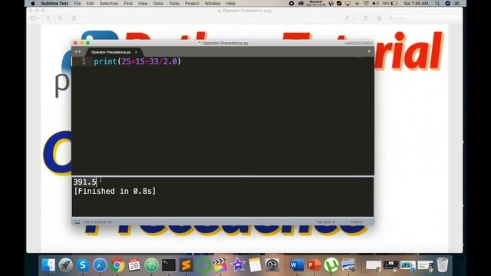Open Calendar showing date 28 in Dock
The image size is (491, 276).
tap(134, 265)
